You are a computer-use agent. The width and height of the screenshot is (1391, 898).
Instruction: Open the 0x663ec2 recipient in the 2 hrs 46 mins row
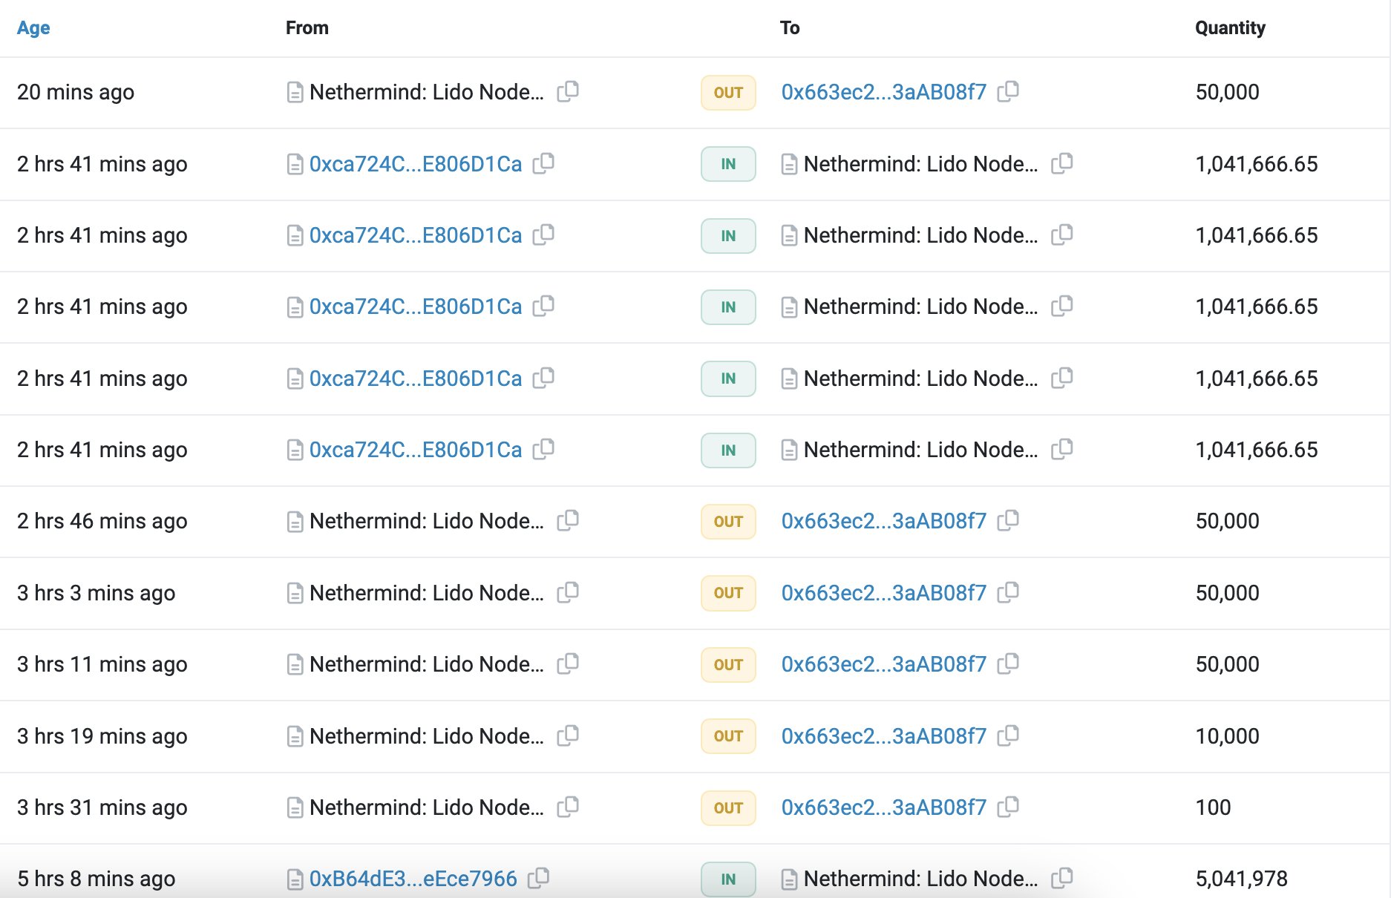tap(883, 521)
